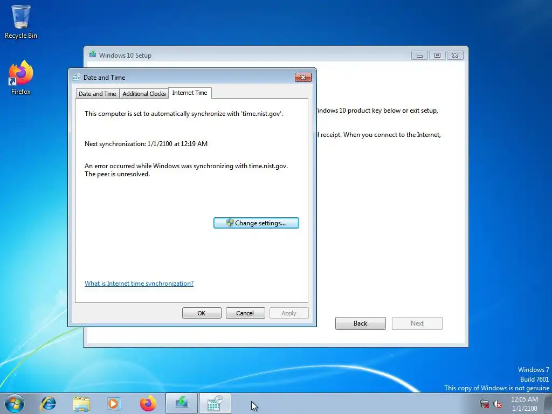Launch Internet Explorer from taskbar
The width and height of the screenshot is (552, 414).
pos(48,403)
